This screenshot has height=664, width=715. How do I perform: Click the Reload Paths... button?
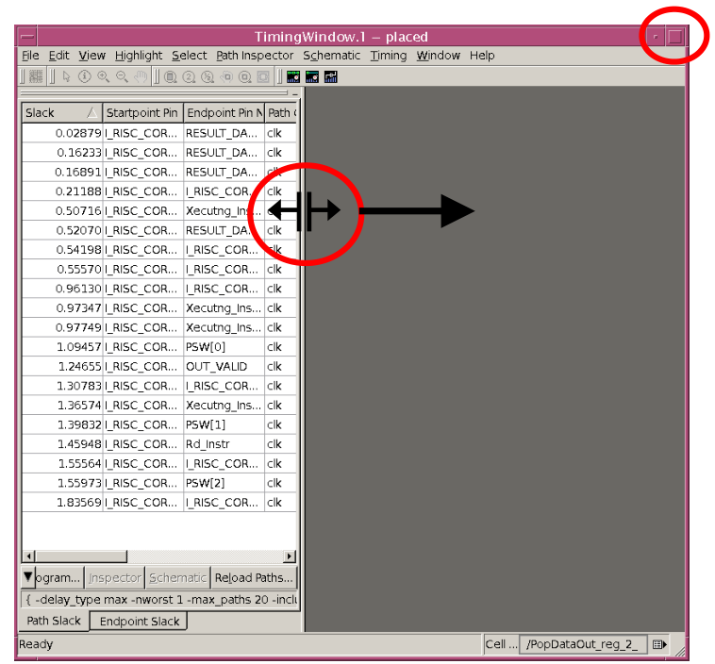254,578
